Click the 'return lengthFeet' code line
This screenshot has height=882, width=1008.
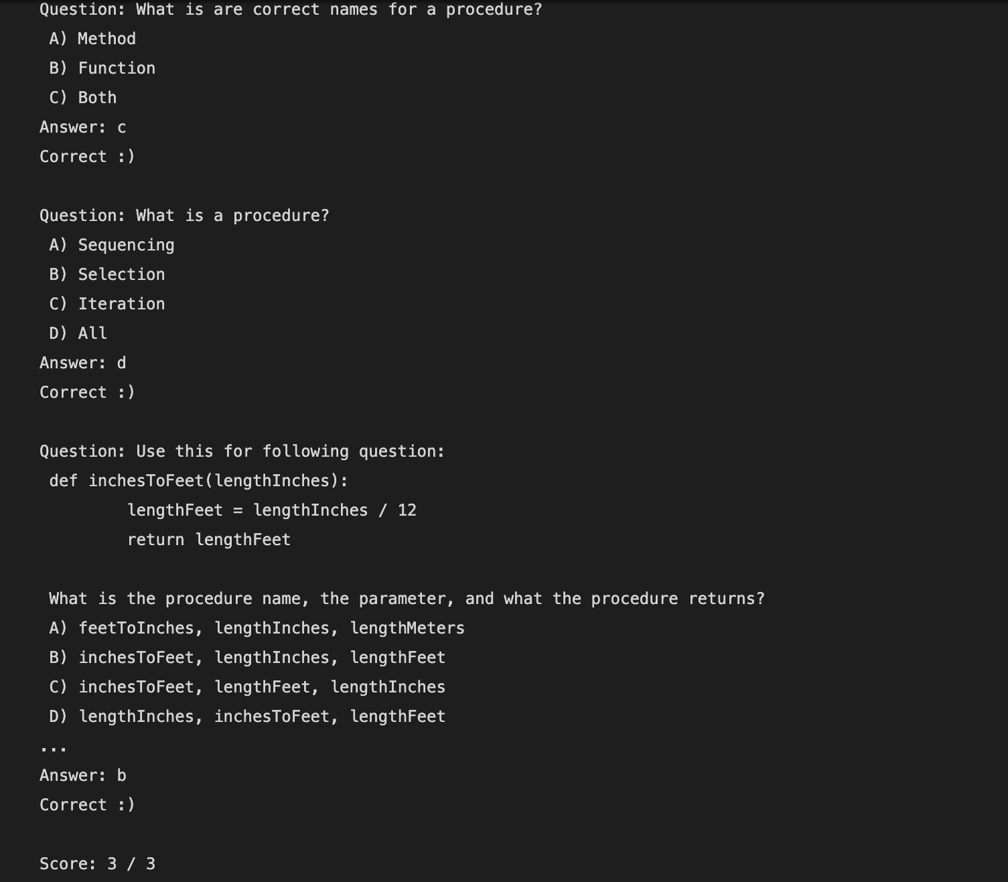tap(209, 540)
